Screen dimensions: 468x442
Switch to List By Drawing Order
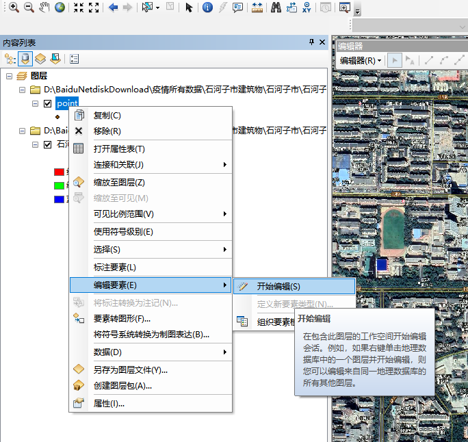[10, 58]
